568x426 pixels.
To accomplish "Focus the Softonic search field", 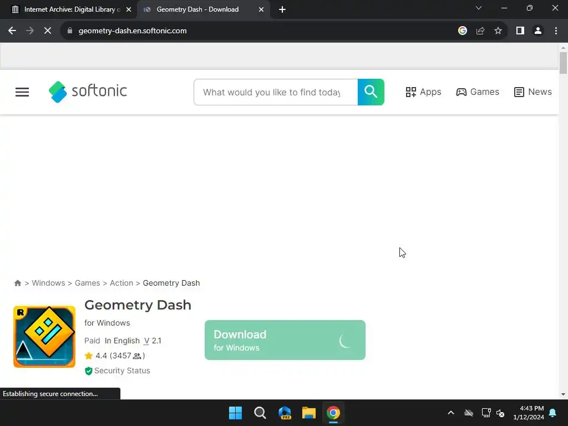I will pyautogui.click(x=276, y=92).
